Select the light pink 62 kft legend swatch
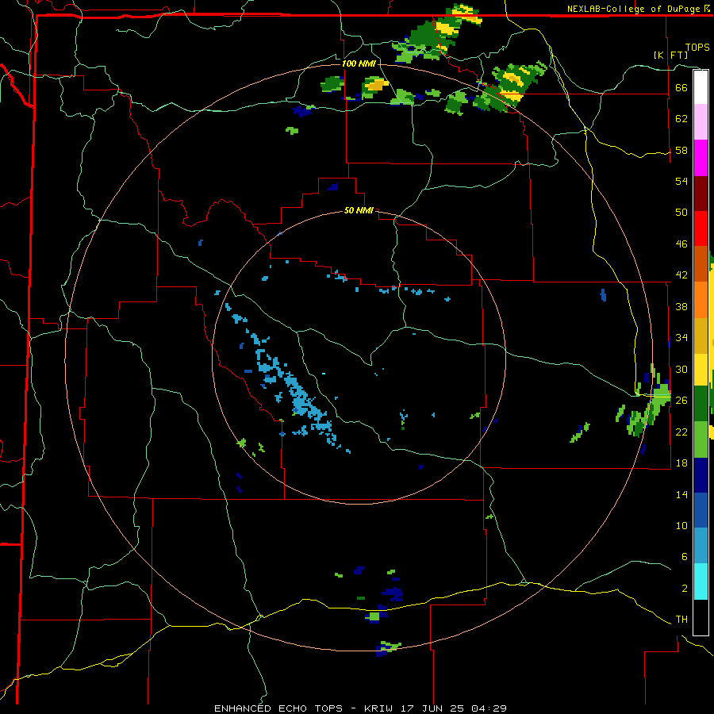The image size is (714, 714). click(x=701, y=121)
